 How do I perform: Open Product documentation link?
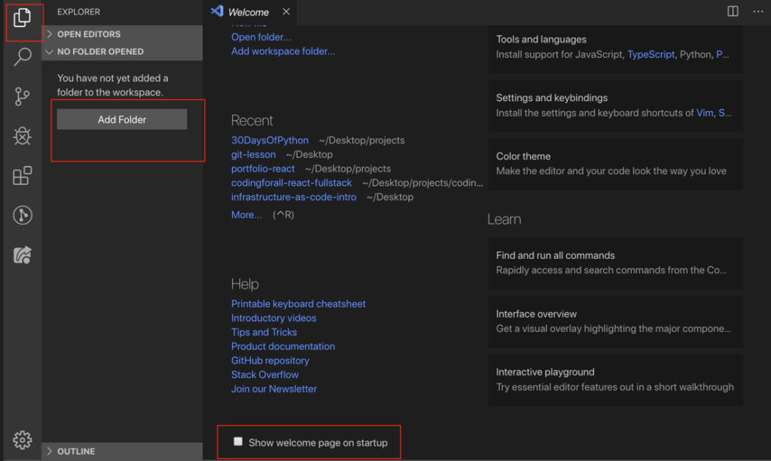[x=283, y=347]
